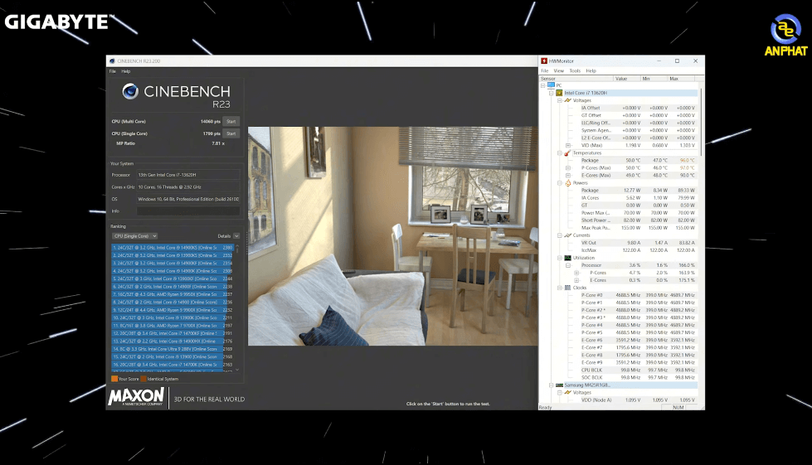Select ranking row 7 AMD Ryzen 9 9950X

[x=173, y=294]
